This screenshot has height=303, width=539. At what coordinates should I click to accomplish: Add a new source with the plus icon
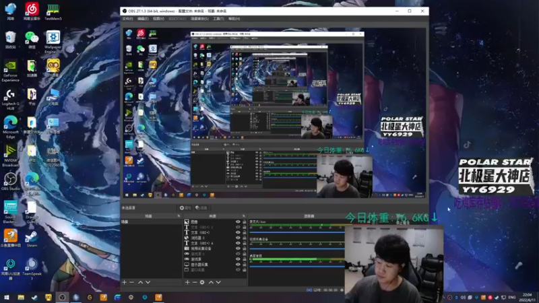[187, 282]
